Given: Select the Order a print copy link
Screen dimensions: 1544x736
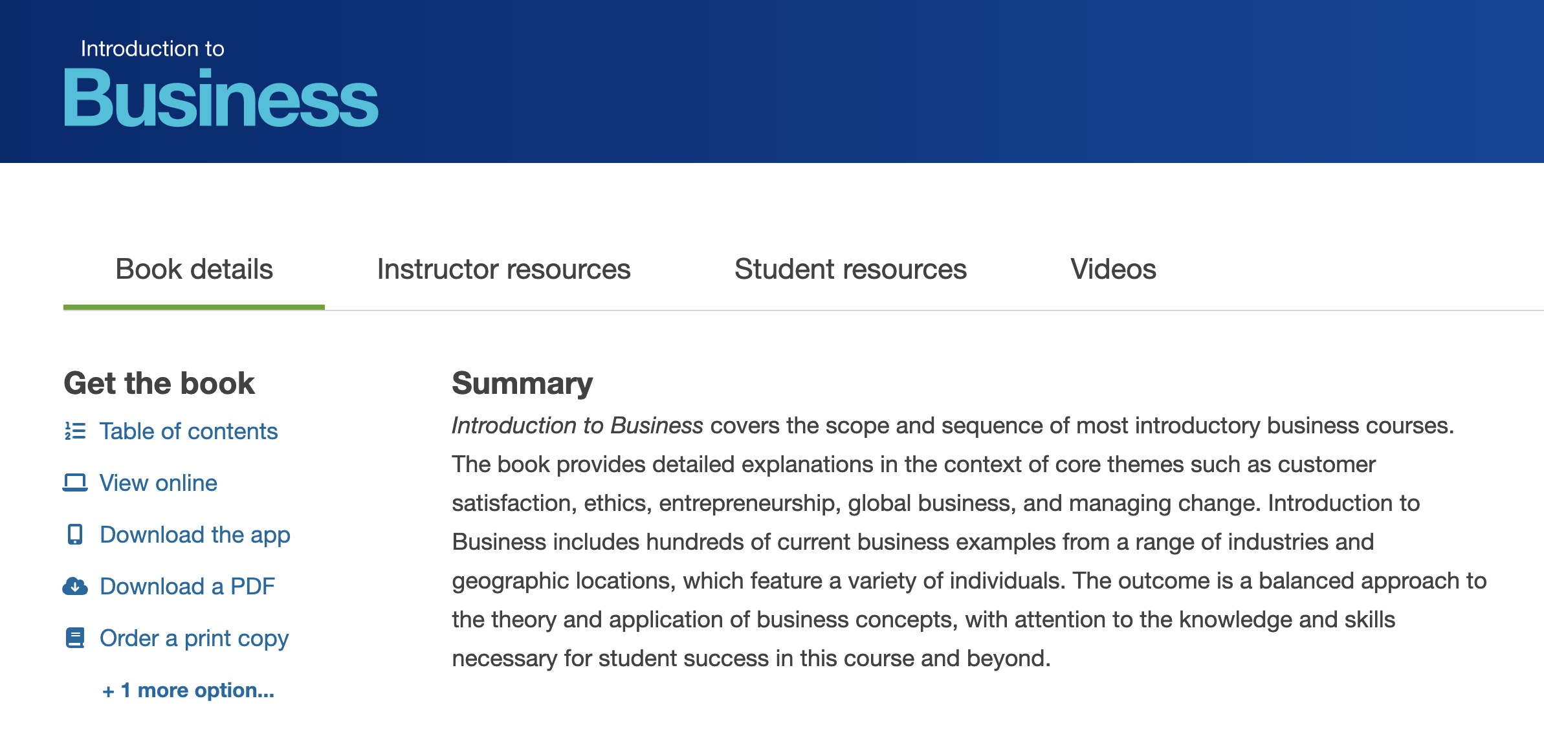Looking at the screenshot, I should (x=194, y=638).
